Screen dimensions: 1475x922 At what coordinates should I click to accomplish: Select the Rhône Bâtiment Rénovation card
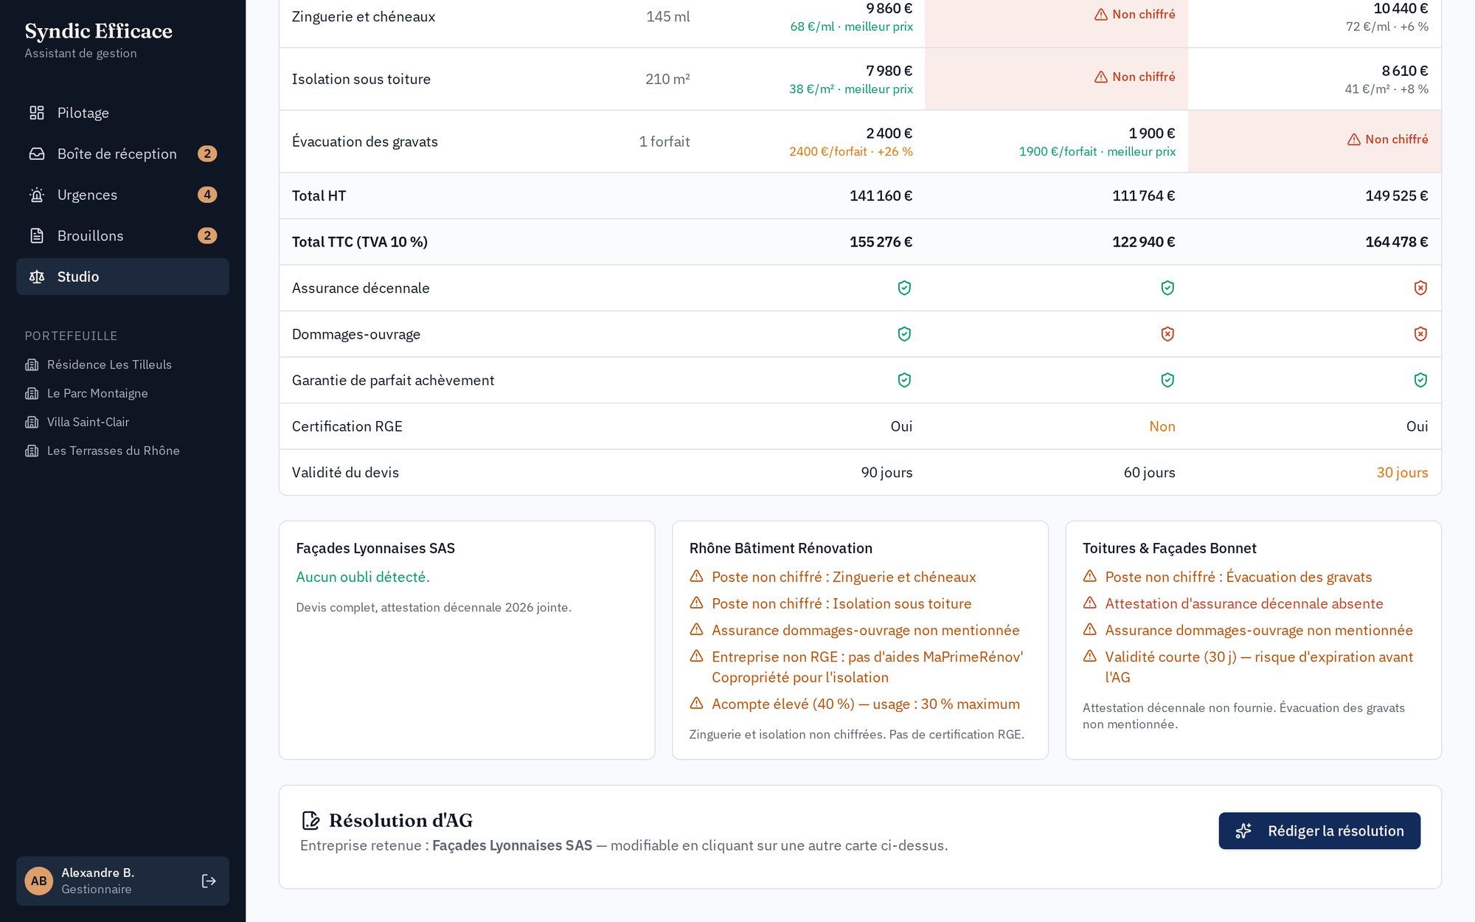click(x=860, y=640)
